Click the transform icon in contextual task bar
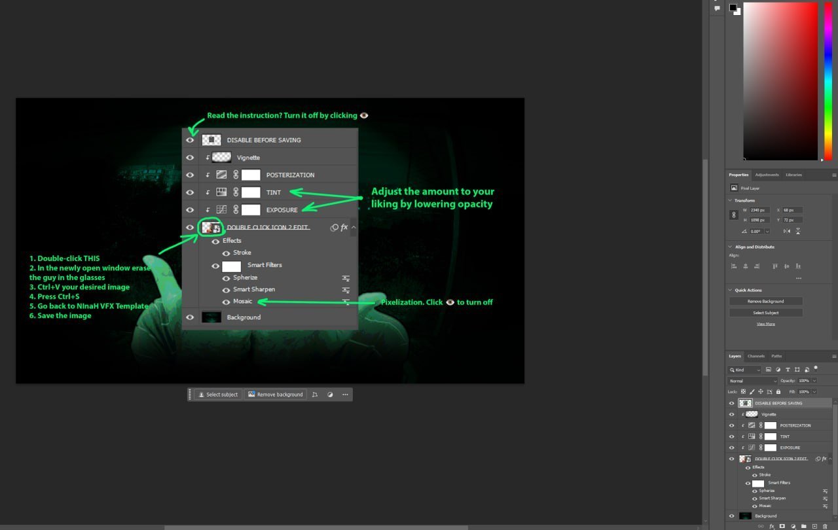The width and height of the screenshot is (838, 530). [315, 395]
